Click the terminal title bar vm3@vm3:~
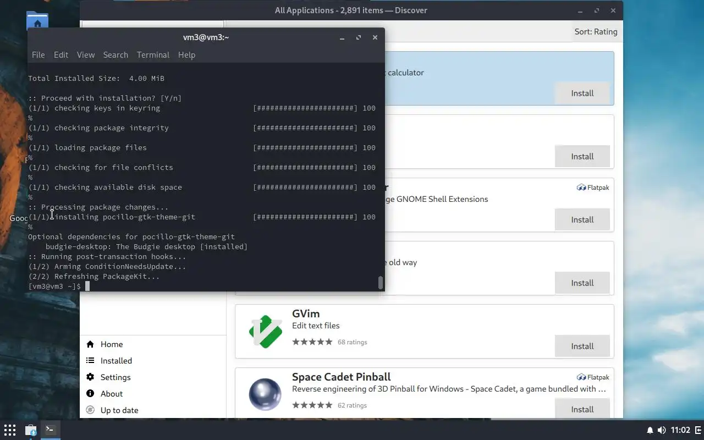This screenshot has width=704, height=440. point(206,37)
